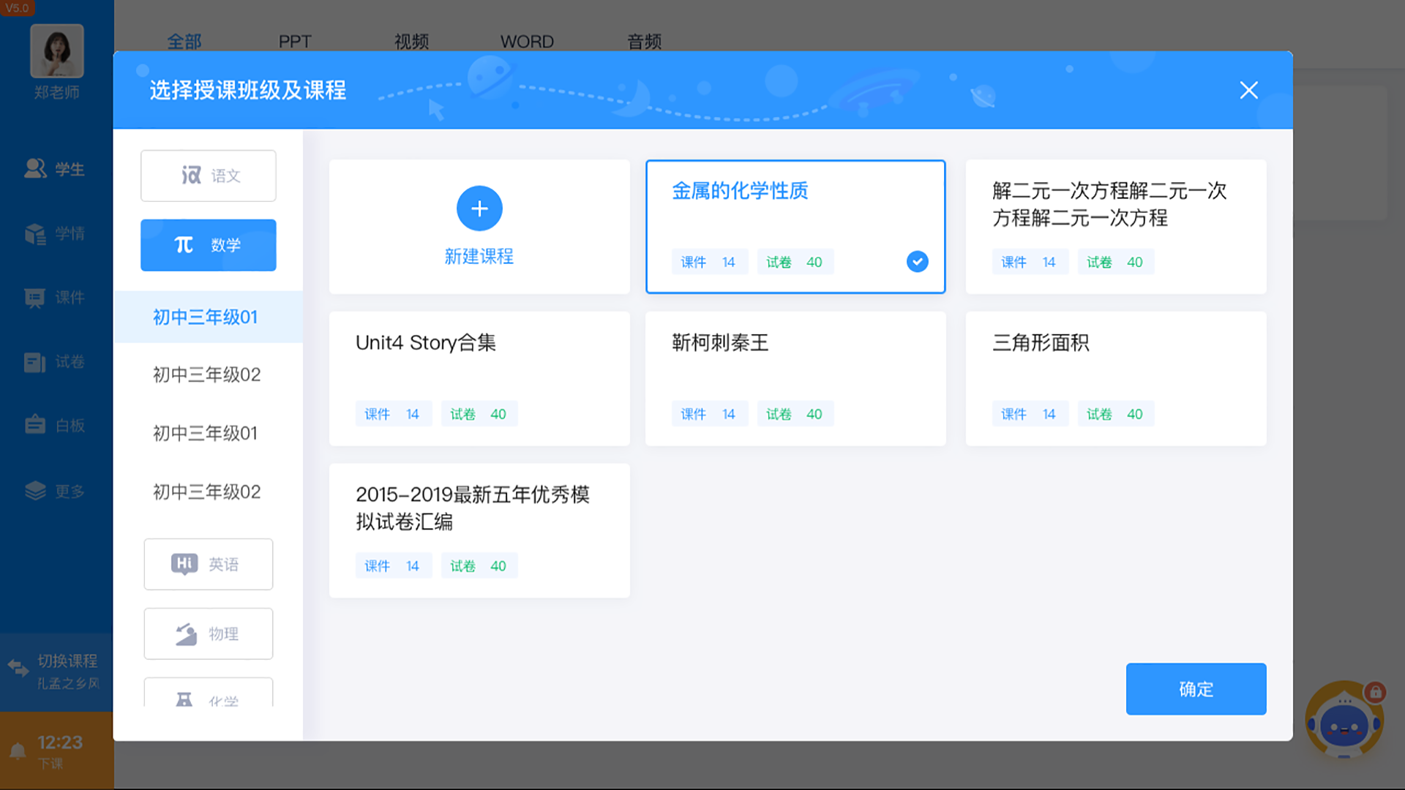
Task: Expand the 英语 subject section
Action: tap(209, 564)
